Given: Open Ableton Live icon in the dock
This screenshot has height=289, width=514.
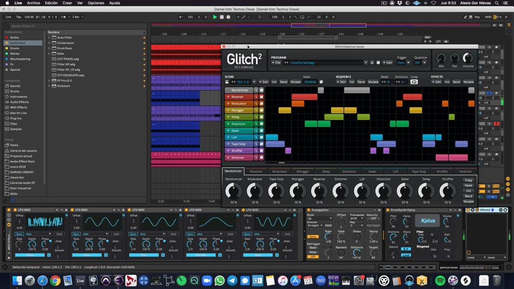Looking at the screenshot, I should point(80,280).
